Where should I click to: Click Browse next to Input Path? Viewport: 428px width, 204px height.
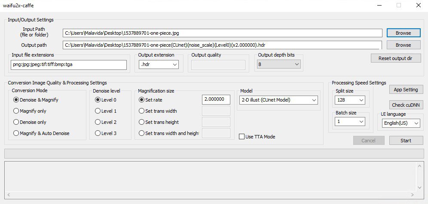pyautogui.click(x=403, y=33)
